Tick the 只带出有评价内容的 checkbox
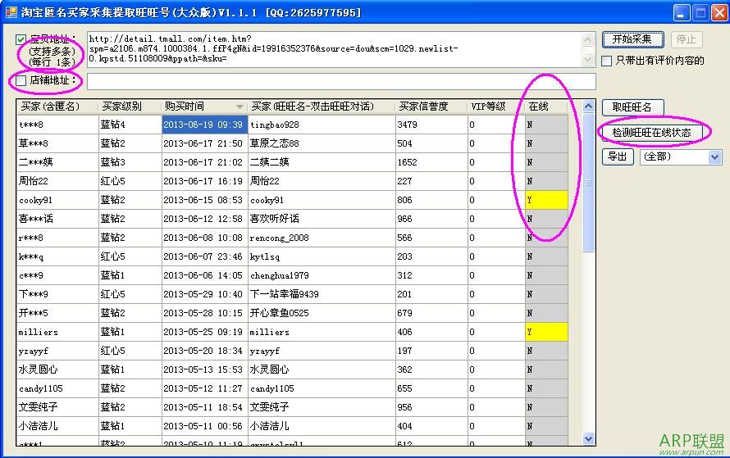 pyautogui.click(x=607, y=61)
